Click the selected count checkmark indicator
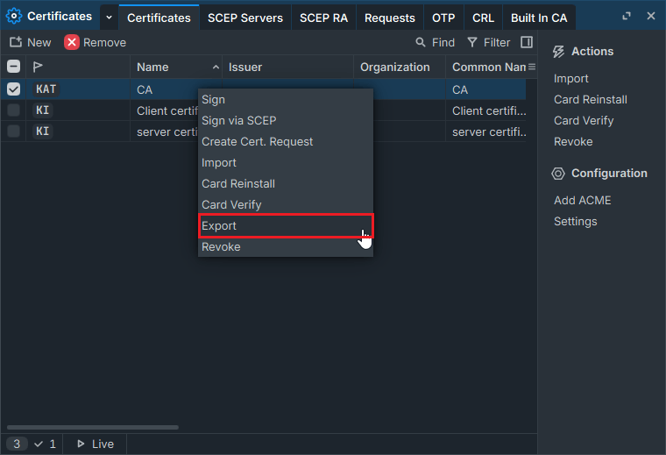Viewport: 666px width, 455px height. point(45,444)
